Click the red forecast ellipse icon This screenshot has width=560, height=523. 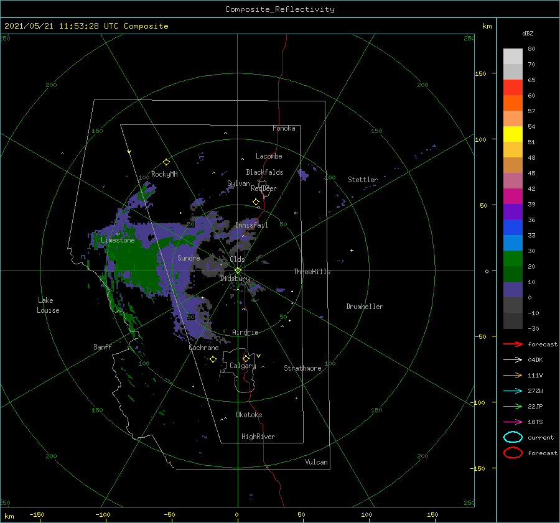(x=513, y=453)
